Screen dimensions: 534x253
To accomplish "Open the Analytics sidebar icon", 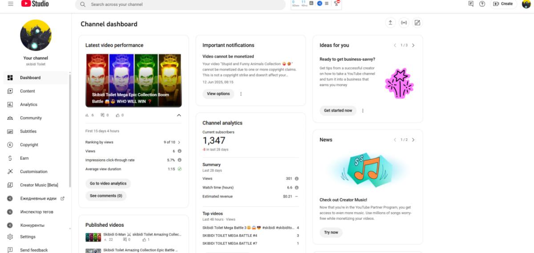I will point(10,104).
